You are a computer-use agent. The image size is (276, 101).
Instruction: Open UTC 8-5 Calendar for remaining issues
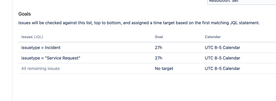tap(222, 69)
